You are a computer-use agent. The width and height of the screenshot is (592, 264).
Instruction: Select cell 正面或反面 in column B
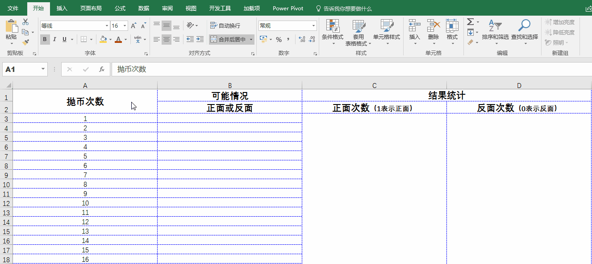[x=229, y=108]
